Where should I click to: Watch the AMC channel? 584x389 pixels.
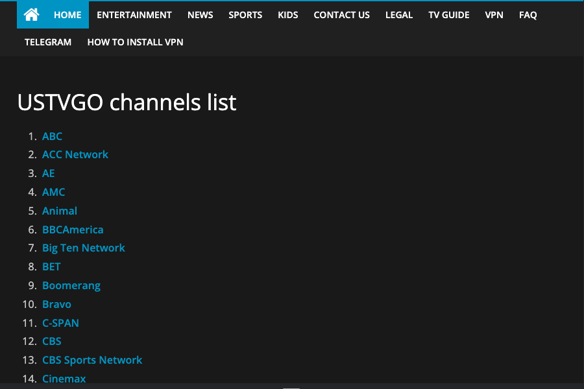click(x=54, y=192)
